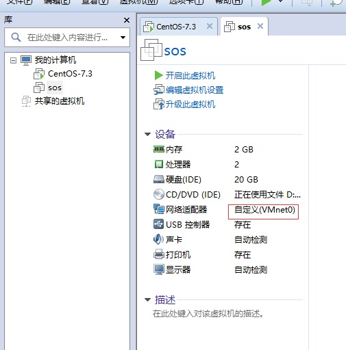Open the Network Adapter (网络适配器) entry
This screenshot has height=350, width=346.
(186, 210)
